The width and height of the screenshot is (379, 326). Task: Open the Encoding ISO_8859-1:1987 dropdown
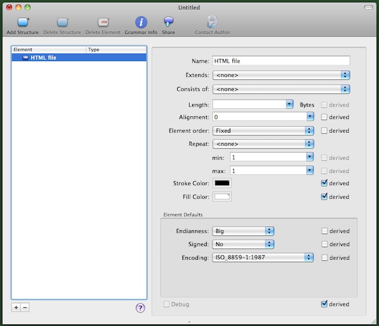point(263,258)
